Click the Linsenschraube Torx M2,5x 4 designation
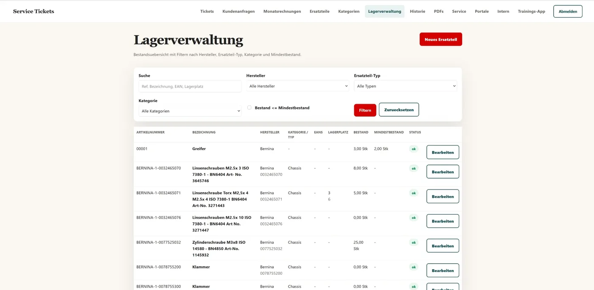 tap(220, 199)
